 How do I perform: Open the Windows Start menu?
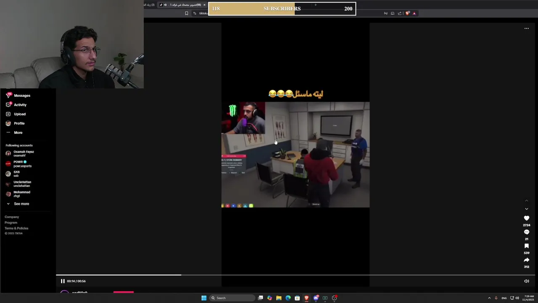[204, 298]
